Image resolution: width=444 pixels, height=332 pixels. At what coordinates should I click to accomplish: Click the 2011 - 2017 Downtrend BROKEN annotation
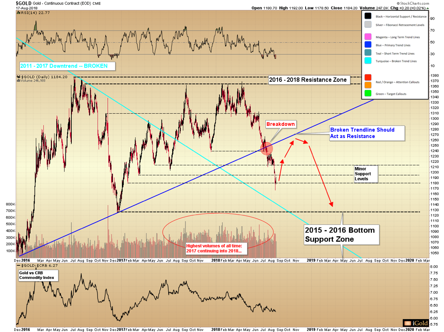click(67, 66)
